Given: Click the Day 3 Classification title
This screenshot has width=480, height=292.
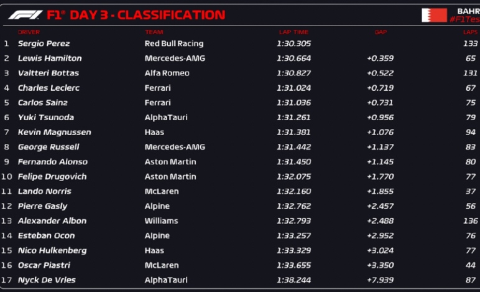Looking at the screenshot, I should [136, 15].
